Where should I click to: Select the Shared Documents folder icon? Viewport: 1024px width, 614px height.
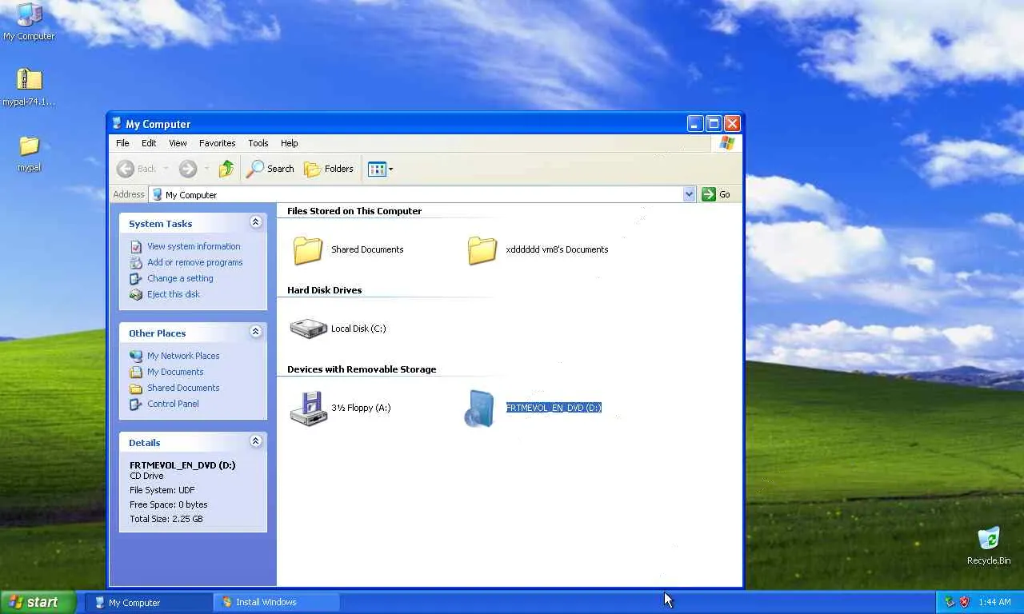(308, 250)
